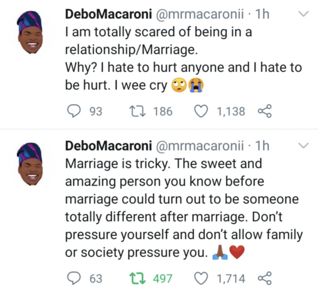Click DeboMacaroni name on the second tweet
The image size is (318, 293).
click(108, 145)
